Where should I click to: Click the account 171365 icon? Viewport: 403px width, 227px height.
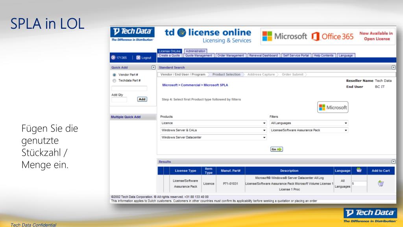coord(113,58)
